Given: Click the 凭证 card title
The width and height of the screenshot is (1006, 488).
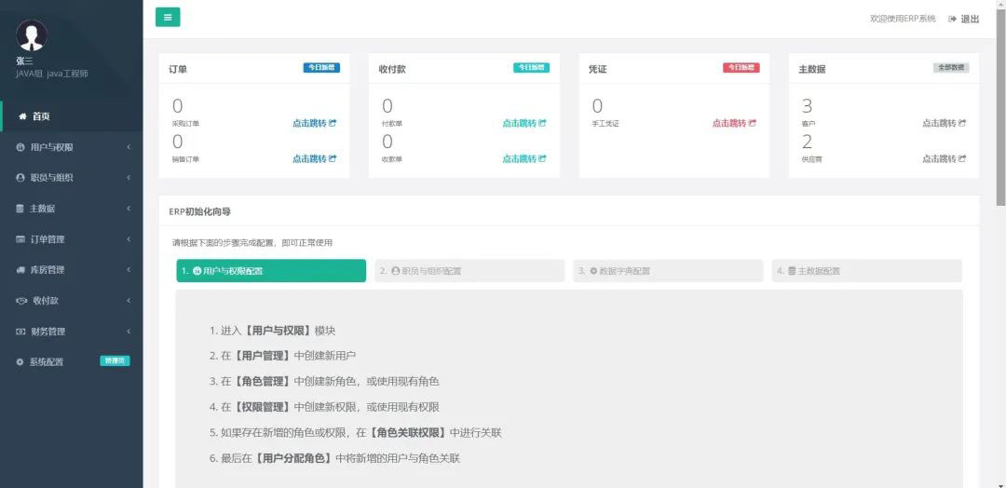Looking at the screenshot, I should 598,69.
